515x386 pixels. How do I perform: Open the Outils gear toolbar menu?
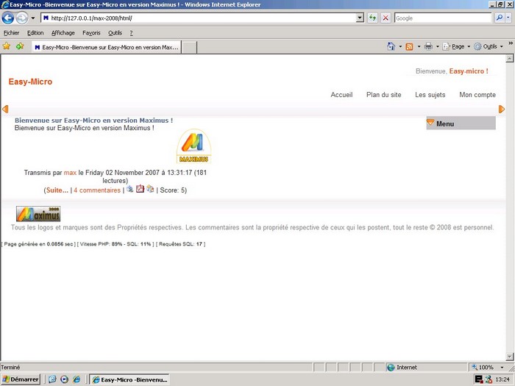(x=489, y=46)
